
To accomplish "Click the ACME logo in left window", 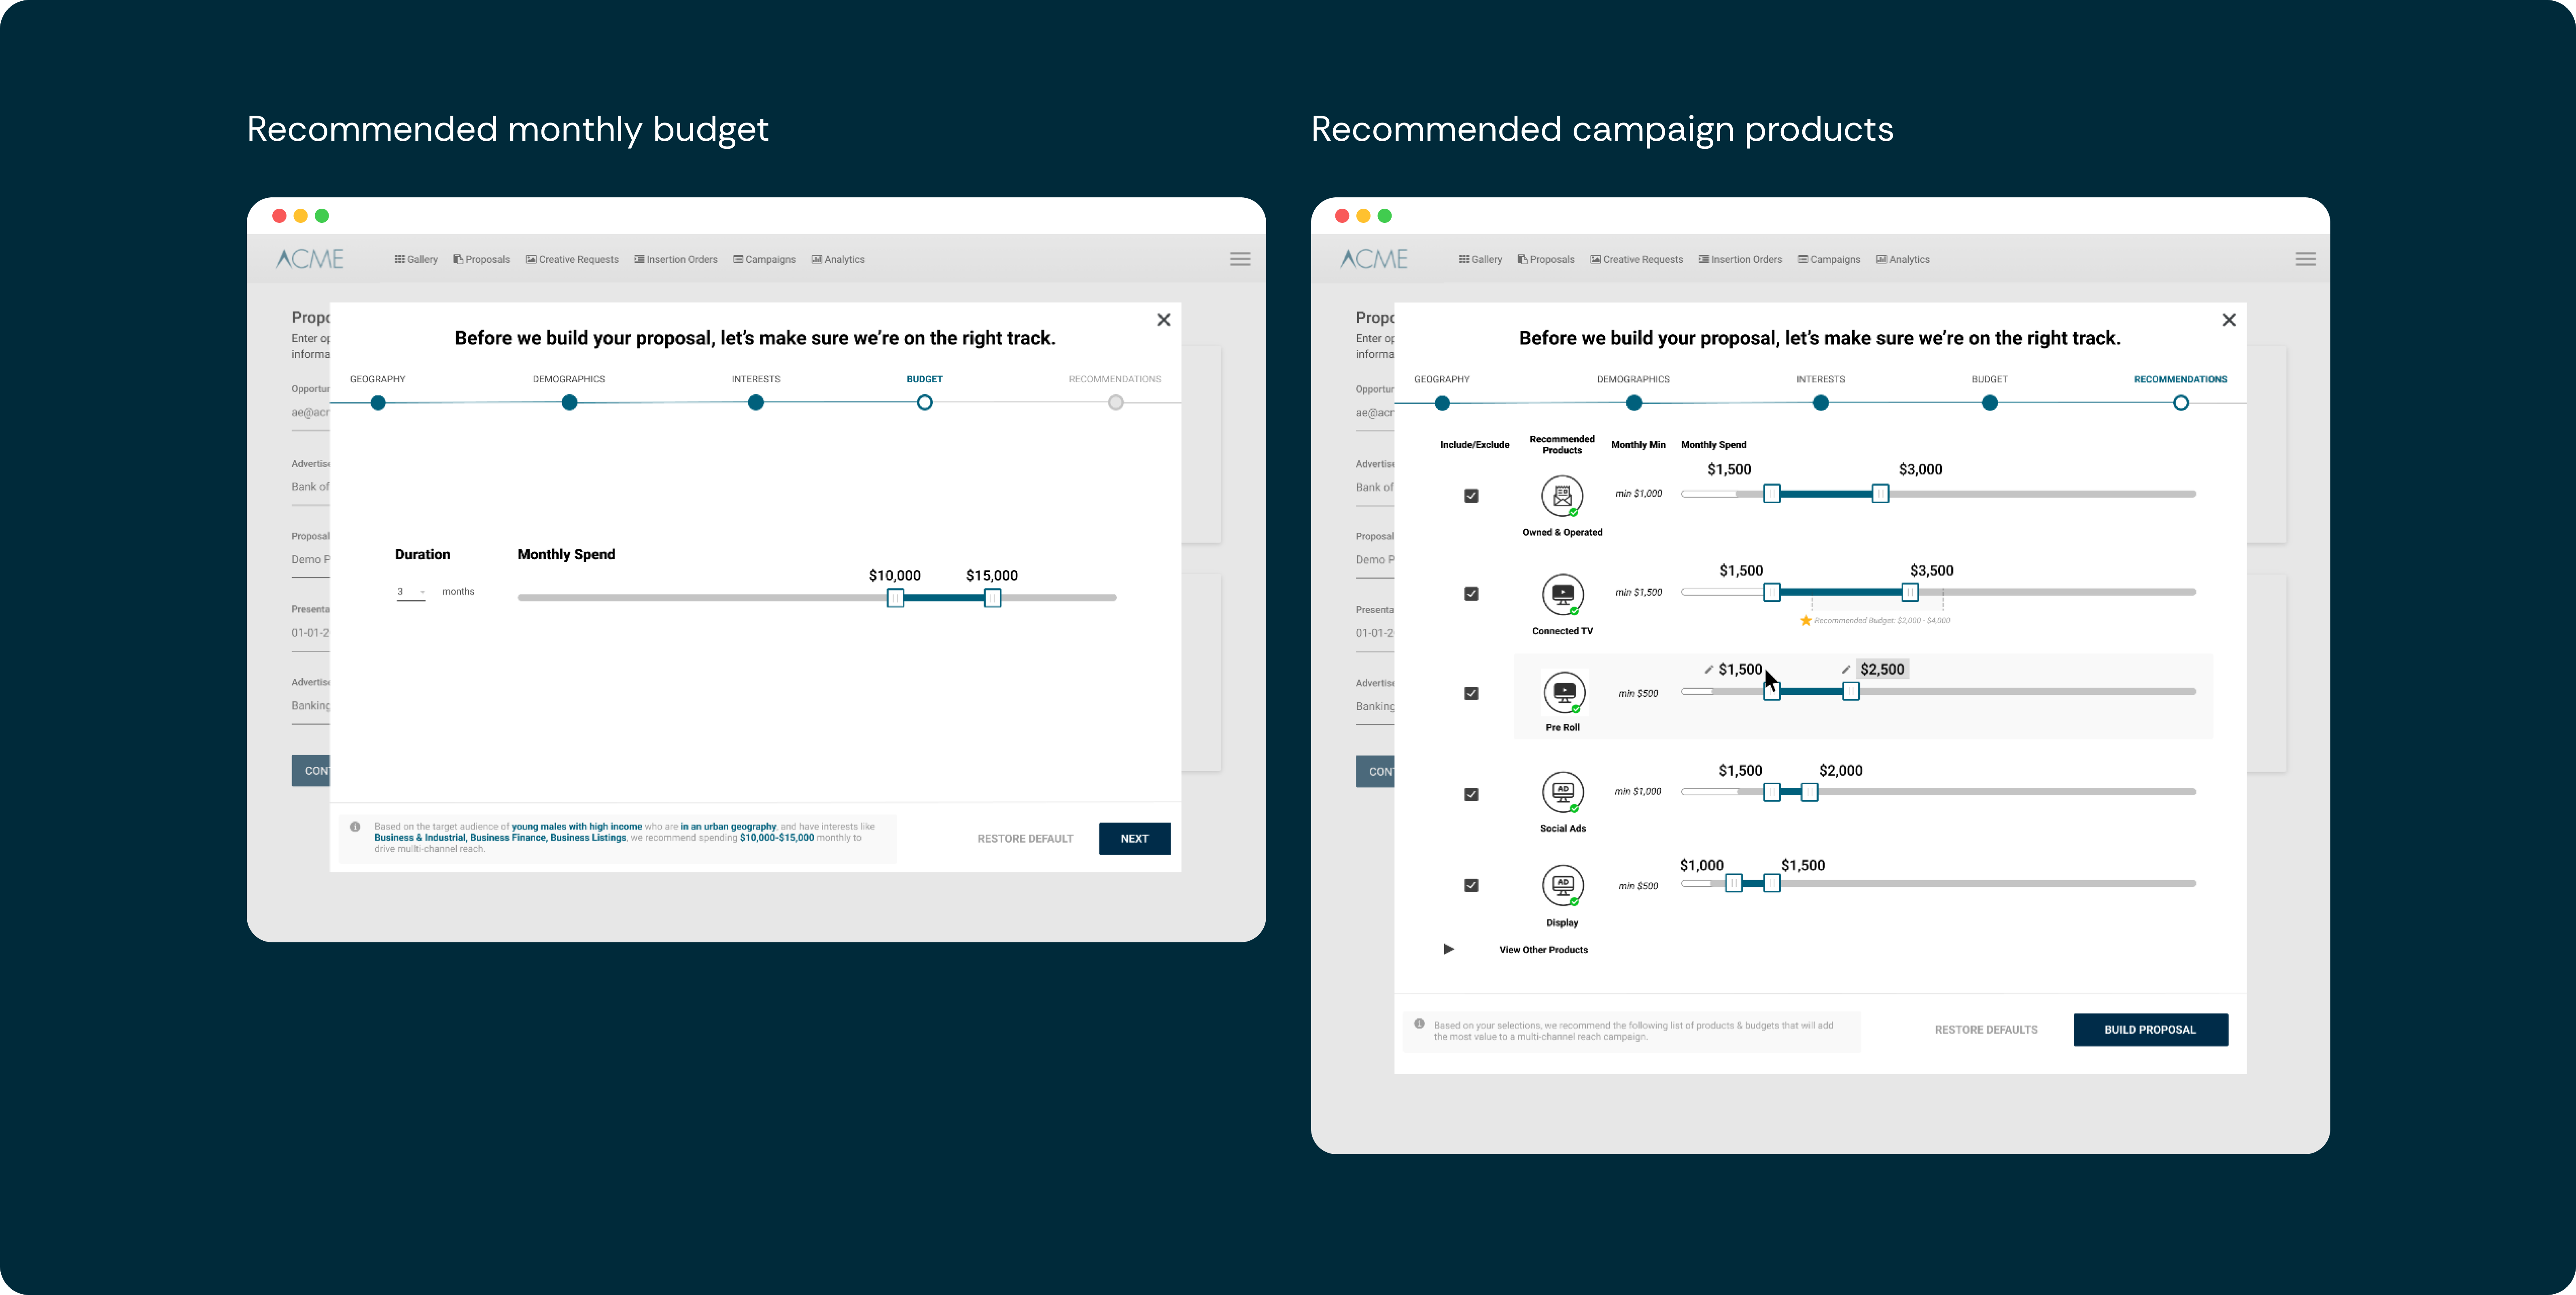I will click(x=310, y=259).
